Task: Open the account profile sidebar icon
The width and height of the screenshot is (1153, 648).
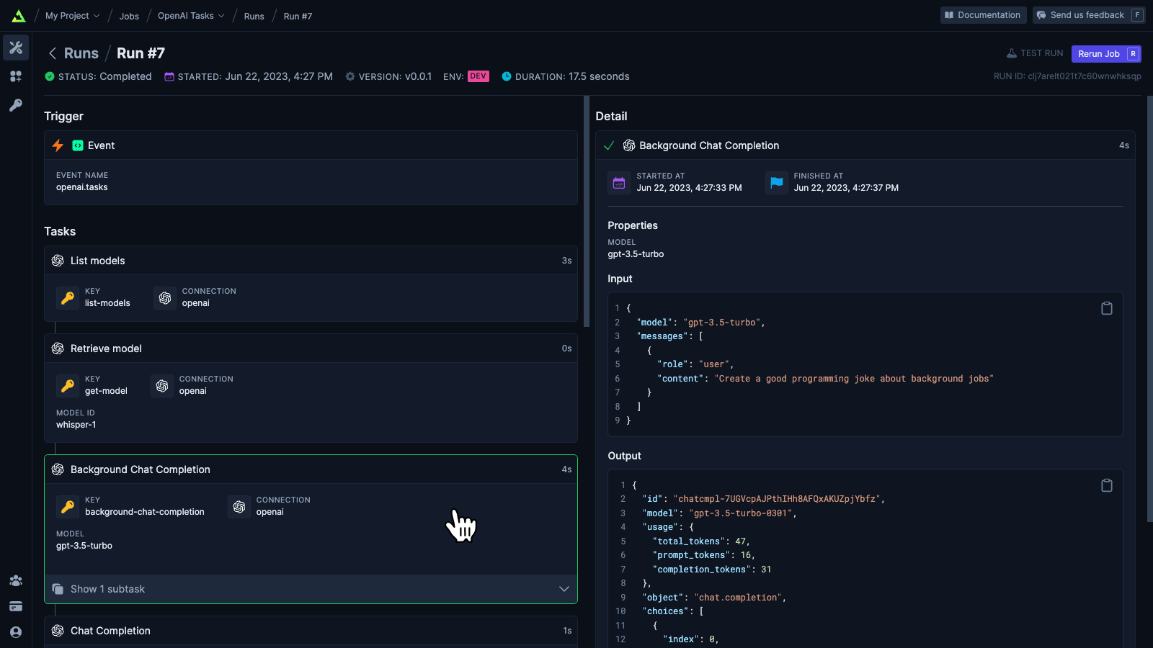Action: [16, 632]
